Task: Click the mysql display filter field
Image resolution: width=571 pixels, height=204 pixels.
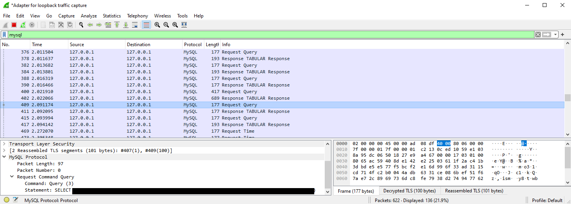Action: (271, 35)
